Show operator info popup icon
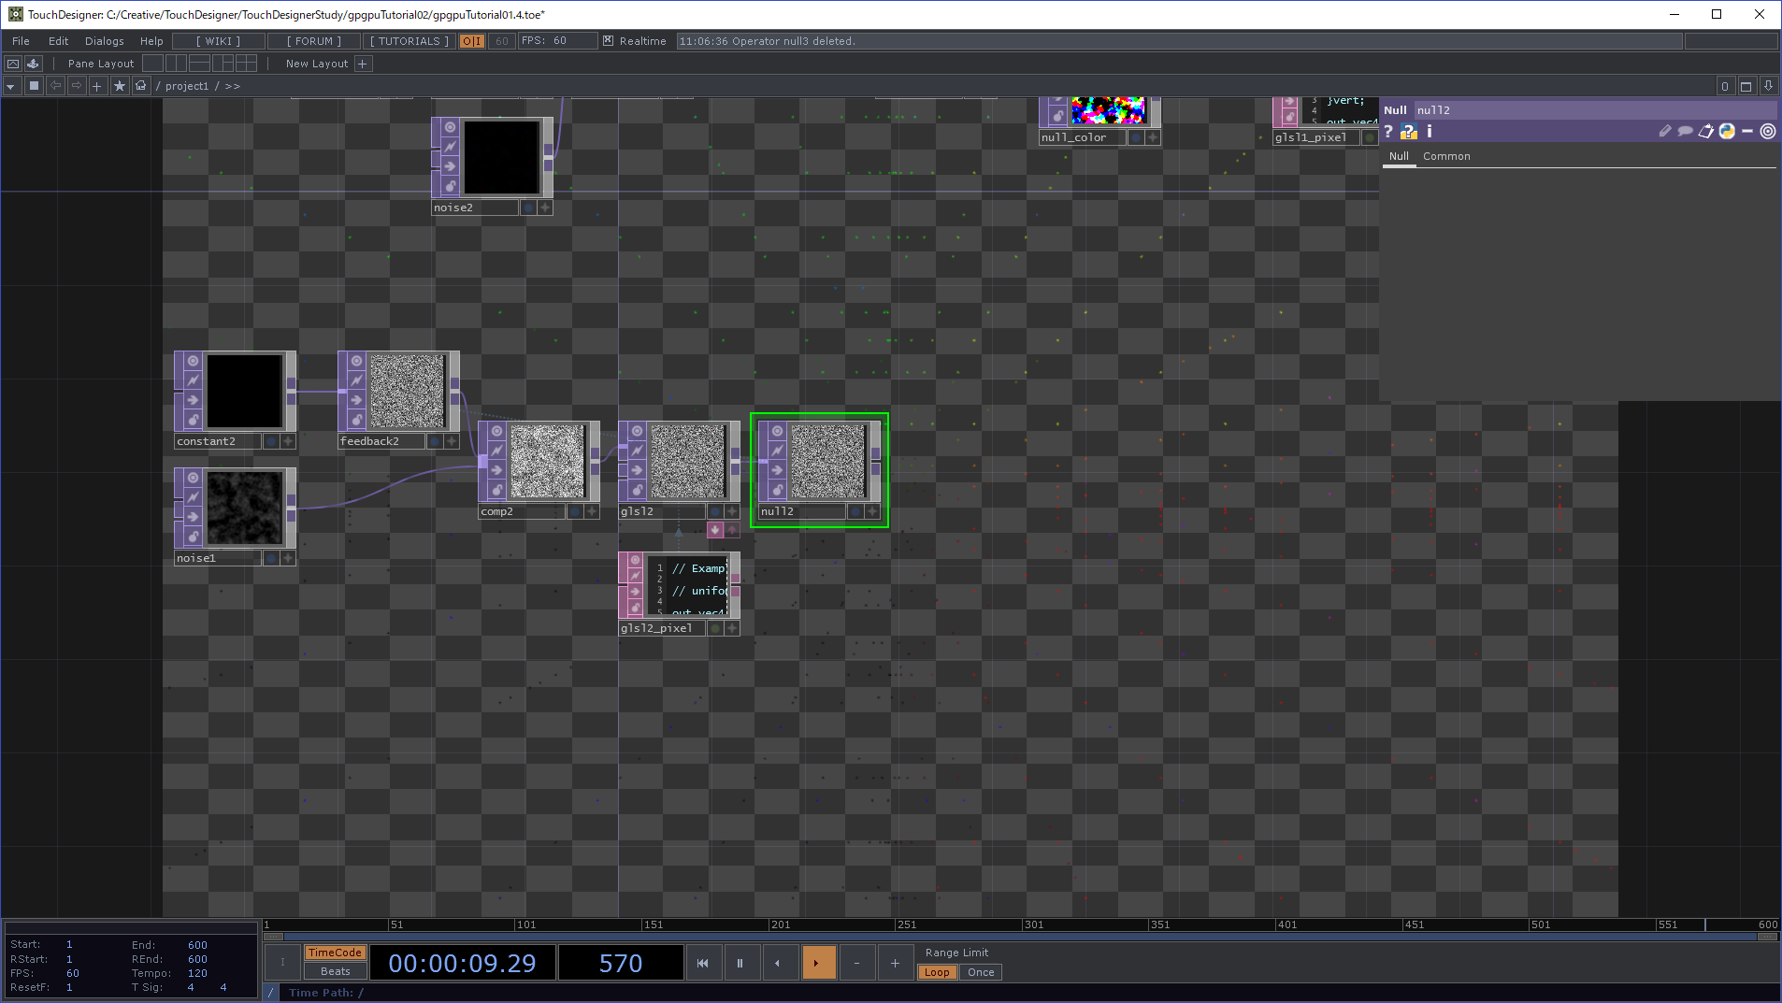Image resolution: width=1782 pixels, height=1003 pixels. pos(1430,132)
